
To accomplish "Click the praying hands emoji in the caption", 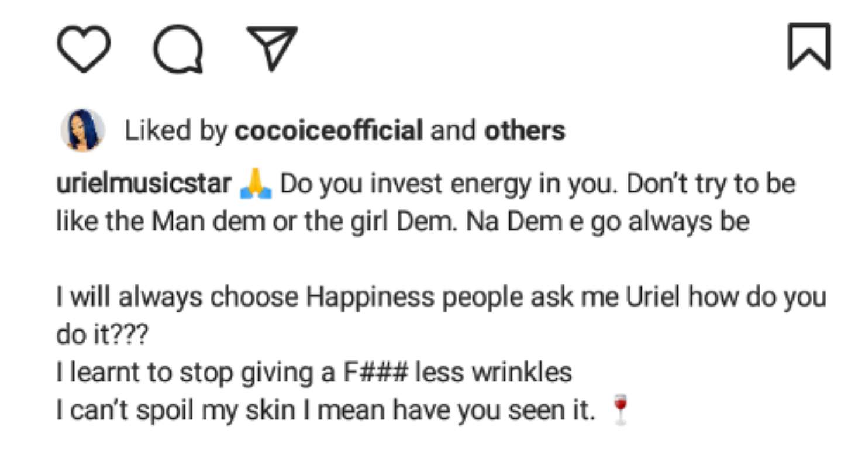I will click(x=256, y=185).
